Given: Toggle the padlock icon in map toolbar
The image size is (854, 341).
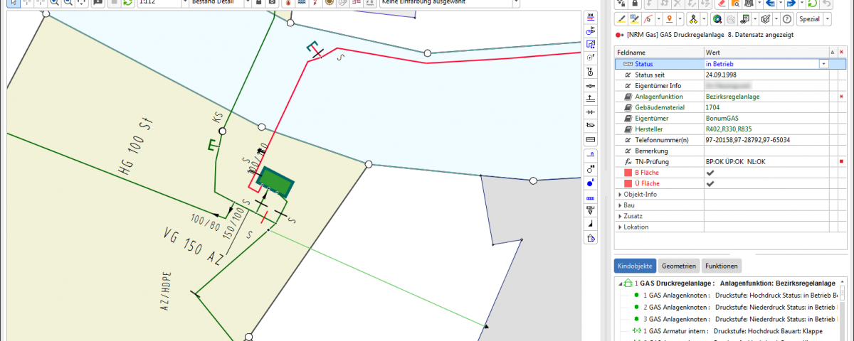Looking at the screenshot, I should (x=258, y=3).
